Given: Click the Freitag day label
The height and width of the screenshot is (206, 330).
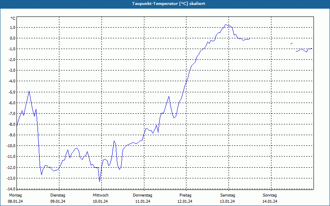Looking at the screenshot, I should tap(185, 195).
